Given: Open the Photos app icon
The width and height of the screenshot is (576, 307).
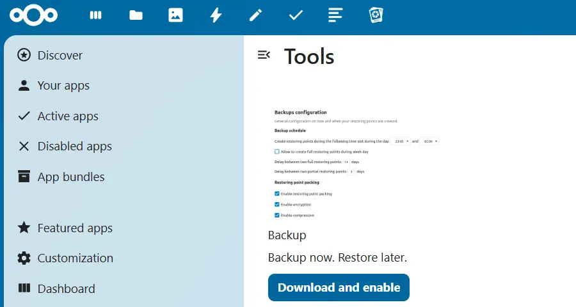Looking at the screenshot, I should [x=175, y=15].
